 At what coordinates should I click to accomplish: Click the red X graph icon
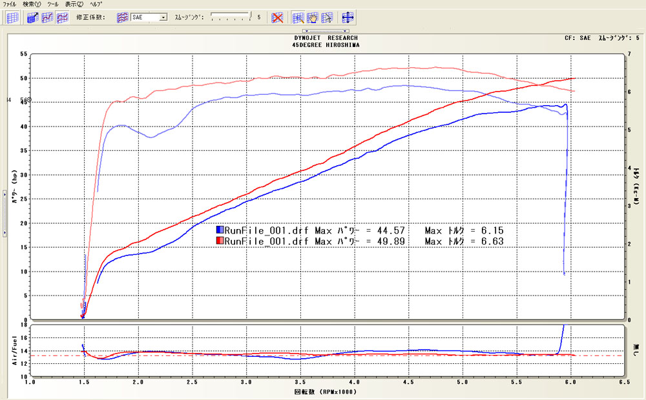[x=277, y=17]
